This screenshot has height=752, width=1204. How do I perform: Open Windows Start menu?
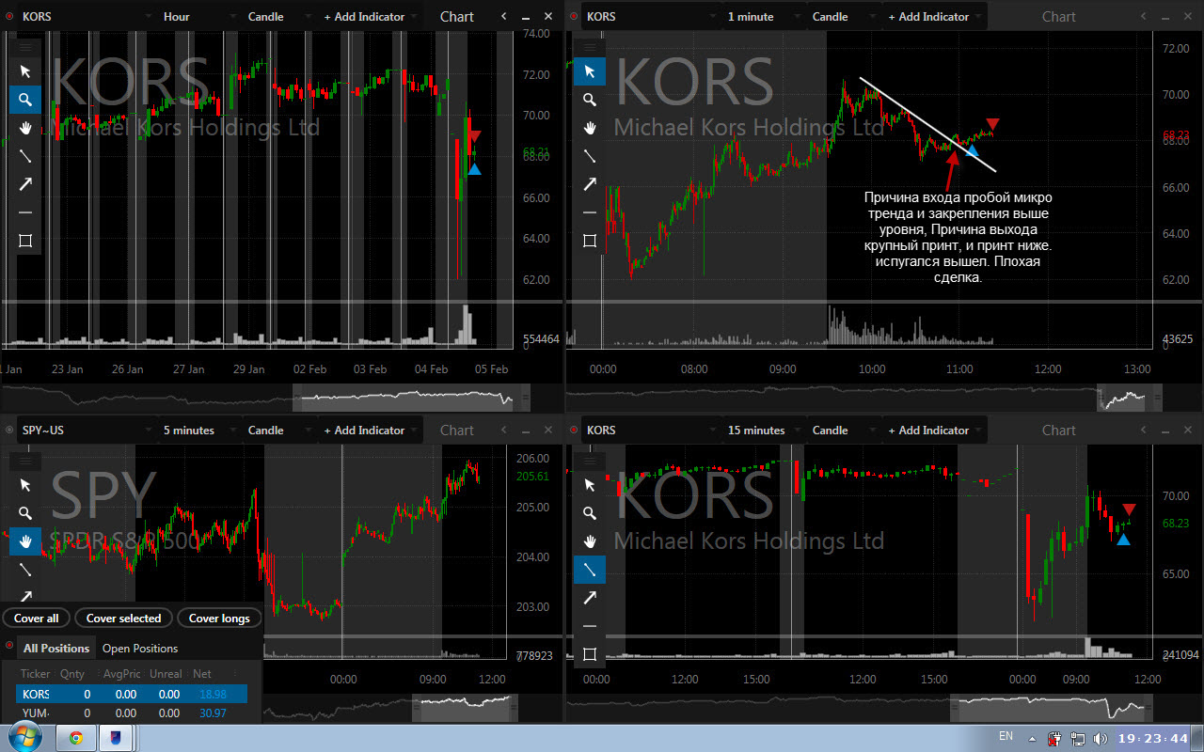coord(25,737)
